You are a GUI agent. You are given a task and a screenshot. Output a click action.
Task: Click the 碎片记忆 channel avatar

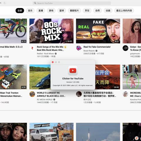pyautogui.click(x=79, y=94)
